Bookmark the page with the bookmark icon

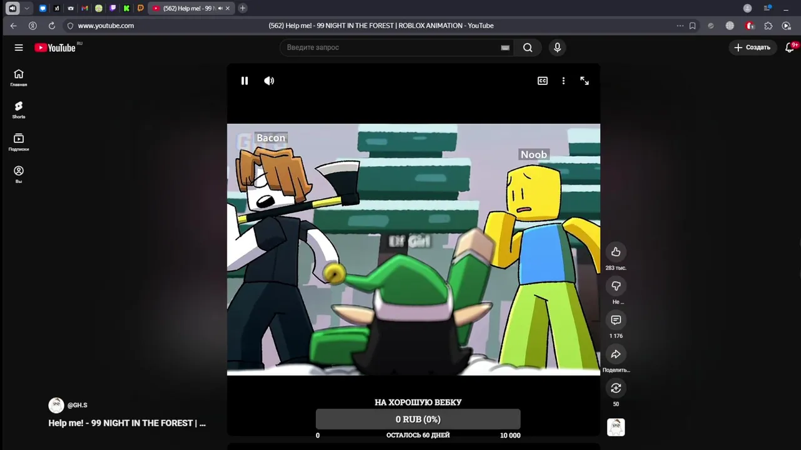693,26
